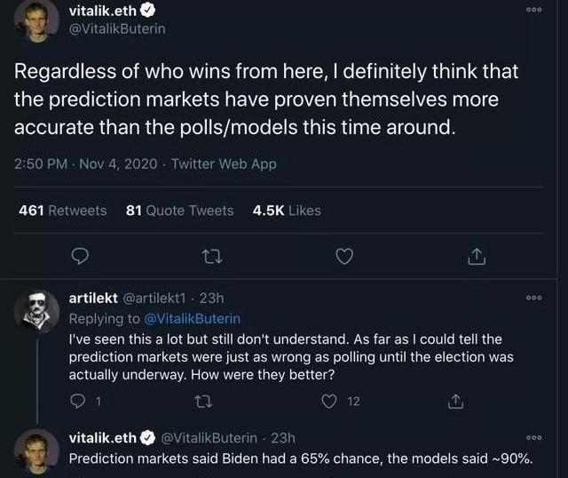568x478 pixels.
Task: Open more menu on artilekt's reply
Action: pos(533,299)
